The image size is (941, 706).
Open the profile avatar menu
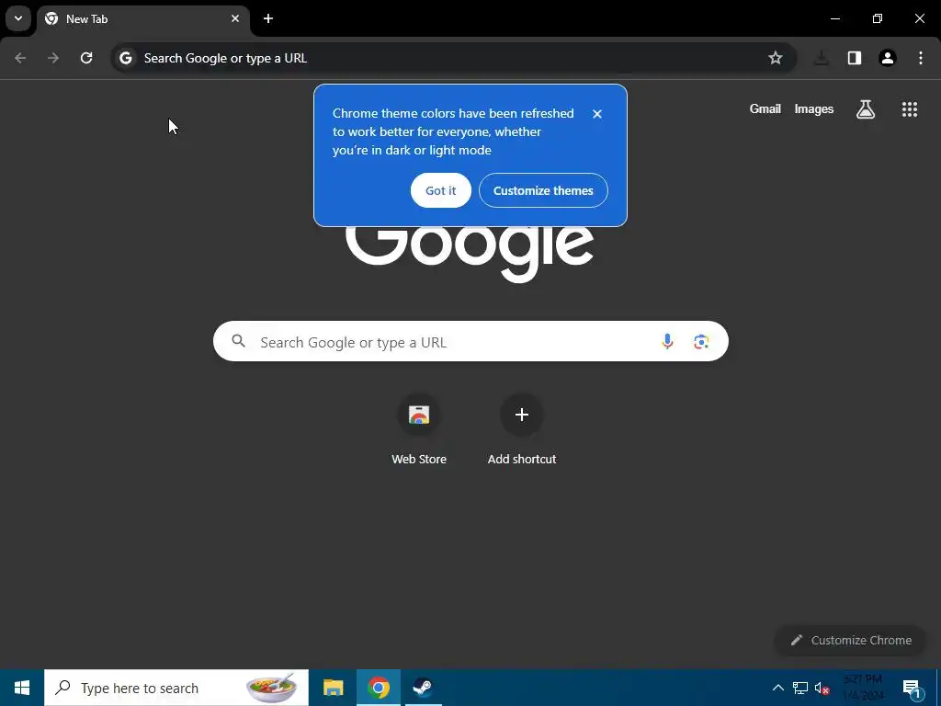coord(888,58)
